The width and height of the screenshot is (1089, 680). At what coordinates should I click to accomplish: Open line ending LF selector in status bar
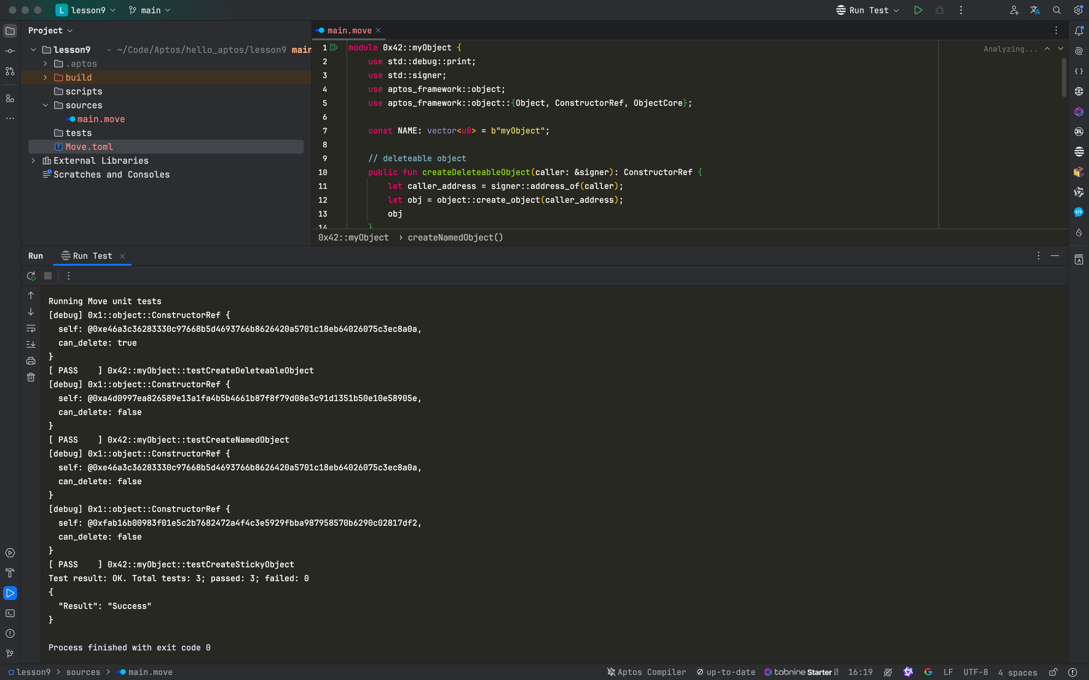(948, 672)
